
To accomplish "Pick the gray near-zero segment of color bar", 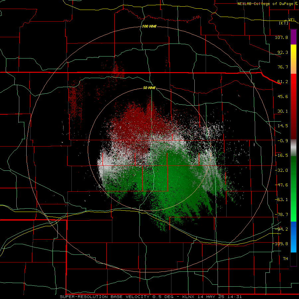I will click(293, 148).
